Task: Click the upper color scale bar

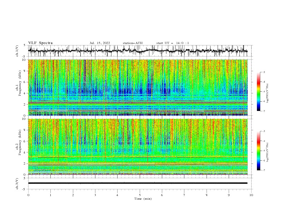Action: [258, 92]
